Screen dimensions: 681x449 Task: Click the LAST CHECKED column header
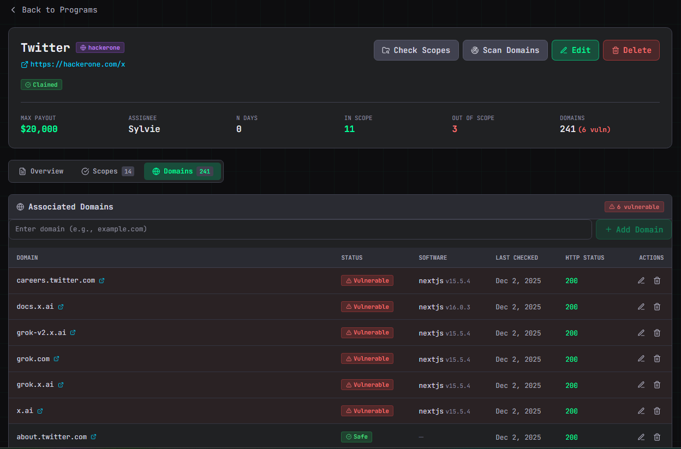pos(517,258)
